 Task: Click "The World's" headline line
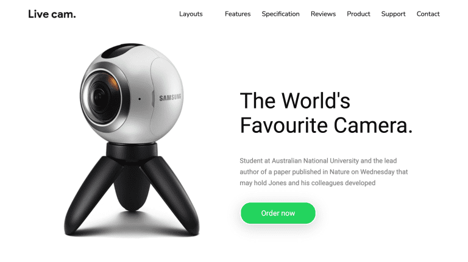click(x=295, y=101)
